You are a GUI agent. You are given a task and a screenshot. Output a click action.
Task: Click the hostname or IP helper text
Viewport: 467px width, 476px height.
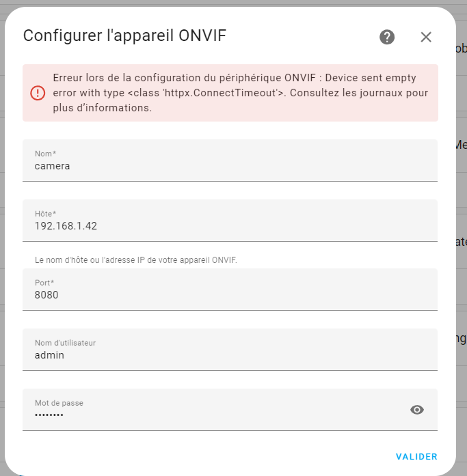(136, 260)
